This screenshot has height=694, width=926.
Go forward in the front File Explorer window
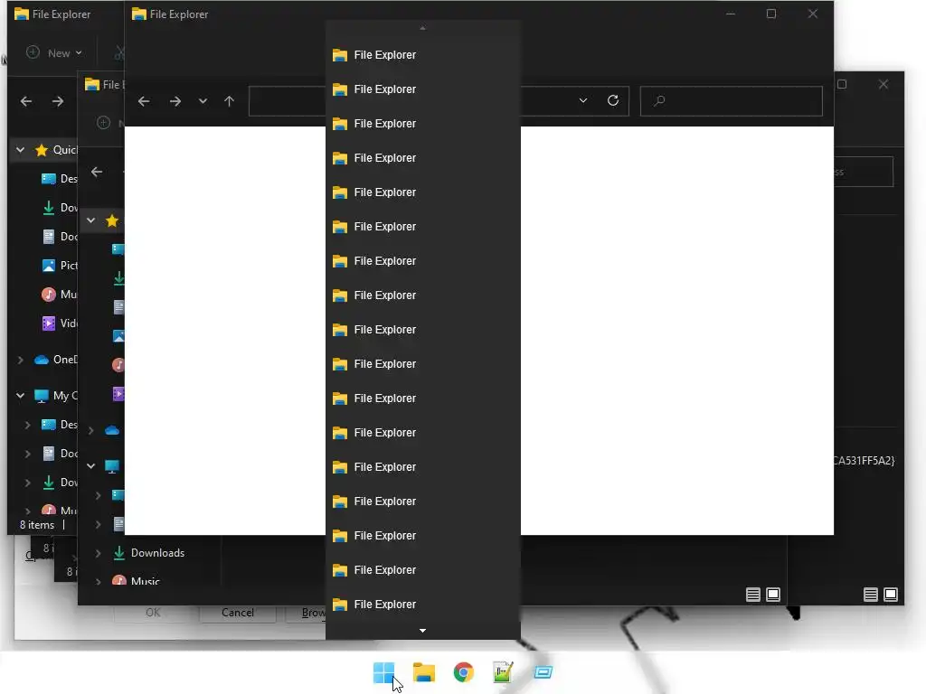[175, 101]
